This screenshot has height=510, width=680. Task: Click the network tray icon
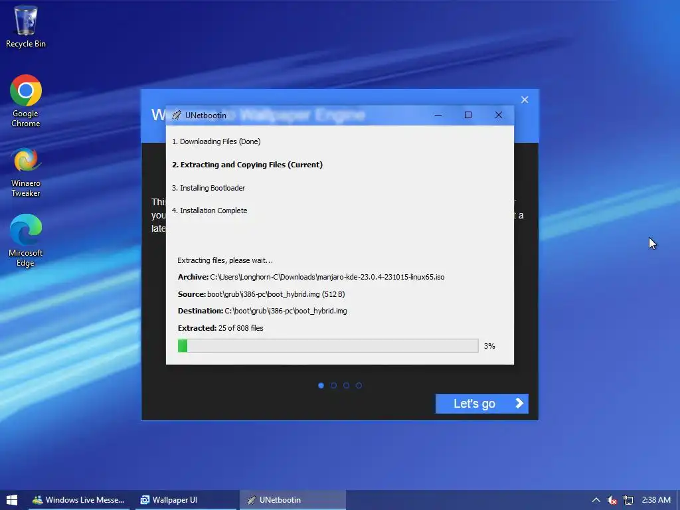pos(628,500)
